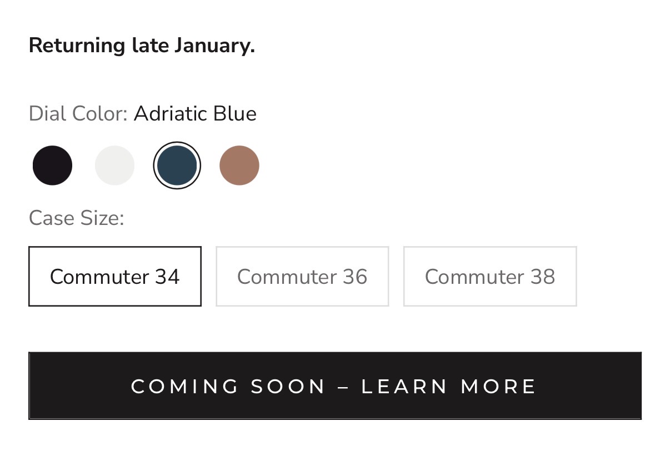The image size is (670, 476).
Task: Pick the brown salmon dial swatch
Action: tap(239, 165)
